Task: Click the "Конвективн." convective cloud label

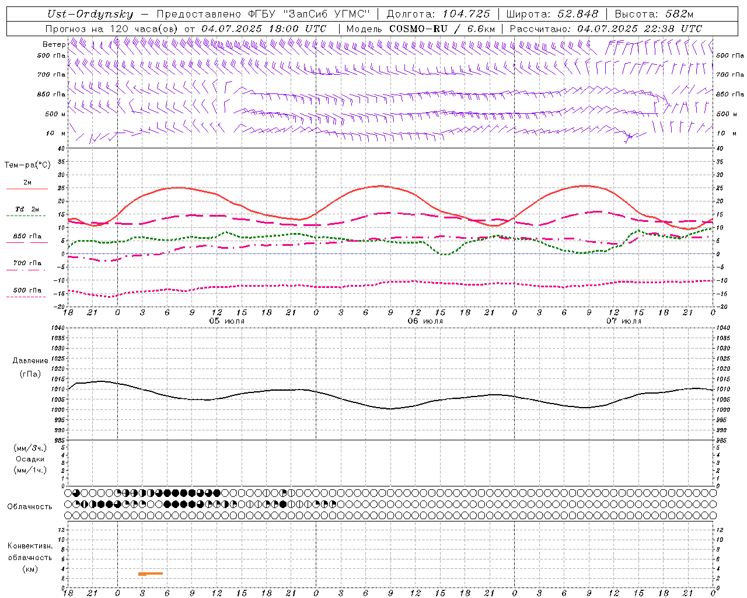Action: point(30,546)
